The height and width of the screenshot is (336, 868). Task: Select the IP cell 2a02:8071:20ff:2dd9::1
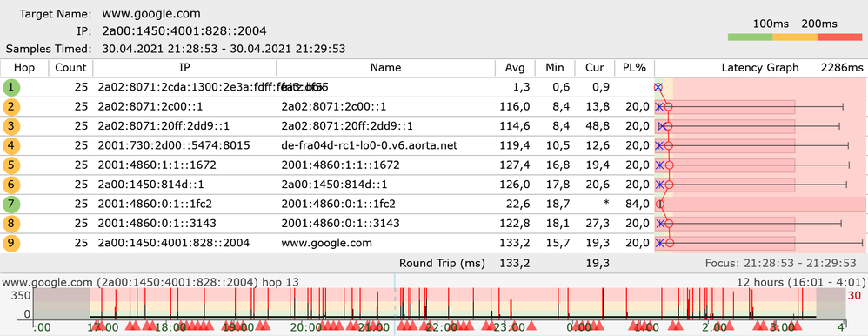coord(164,126)
